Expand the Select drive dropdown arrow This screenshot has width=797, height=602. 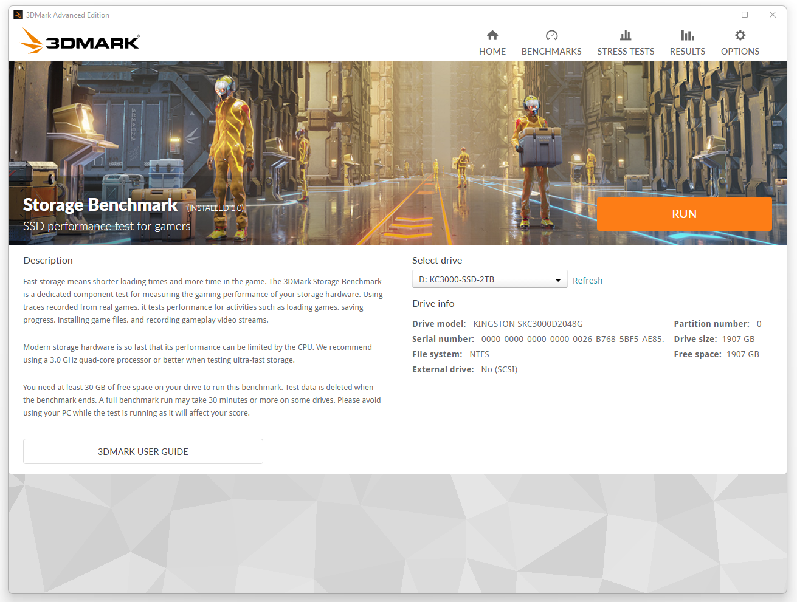(558, 280)
